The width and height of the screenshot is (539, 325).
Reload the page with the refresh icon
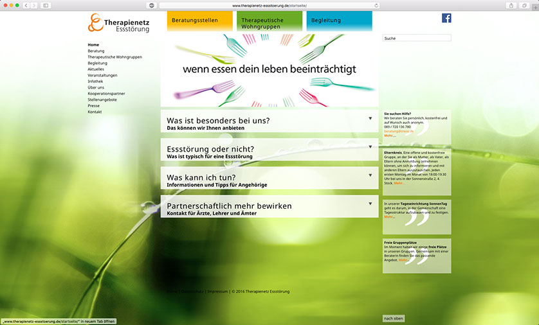pyautogui.click(x=376, y=5)
